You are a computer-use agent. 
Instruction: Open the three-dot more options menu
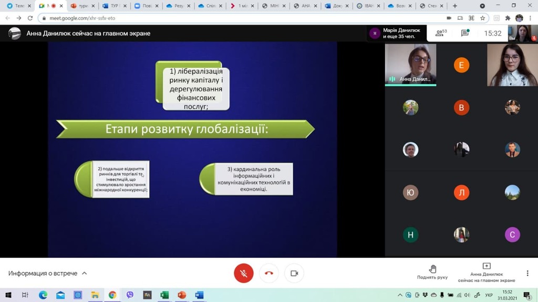pos(527,273)
